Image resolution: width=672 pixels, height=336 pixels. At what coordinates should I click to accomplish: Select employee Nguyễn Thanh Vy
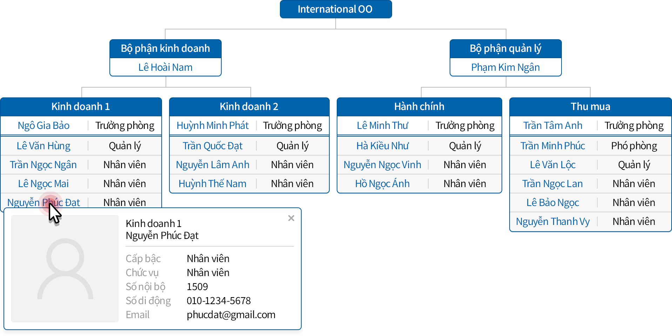pyautogui.click(x=552, y=221)
